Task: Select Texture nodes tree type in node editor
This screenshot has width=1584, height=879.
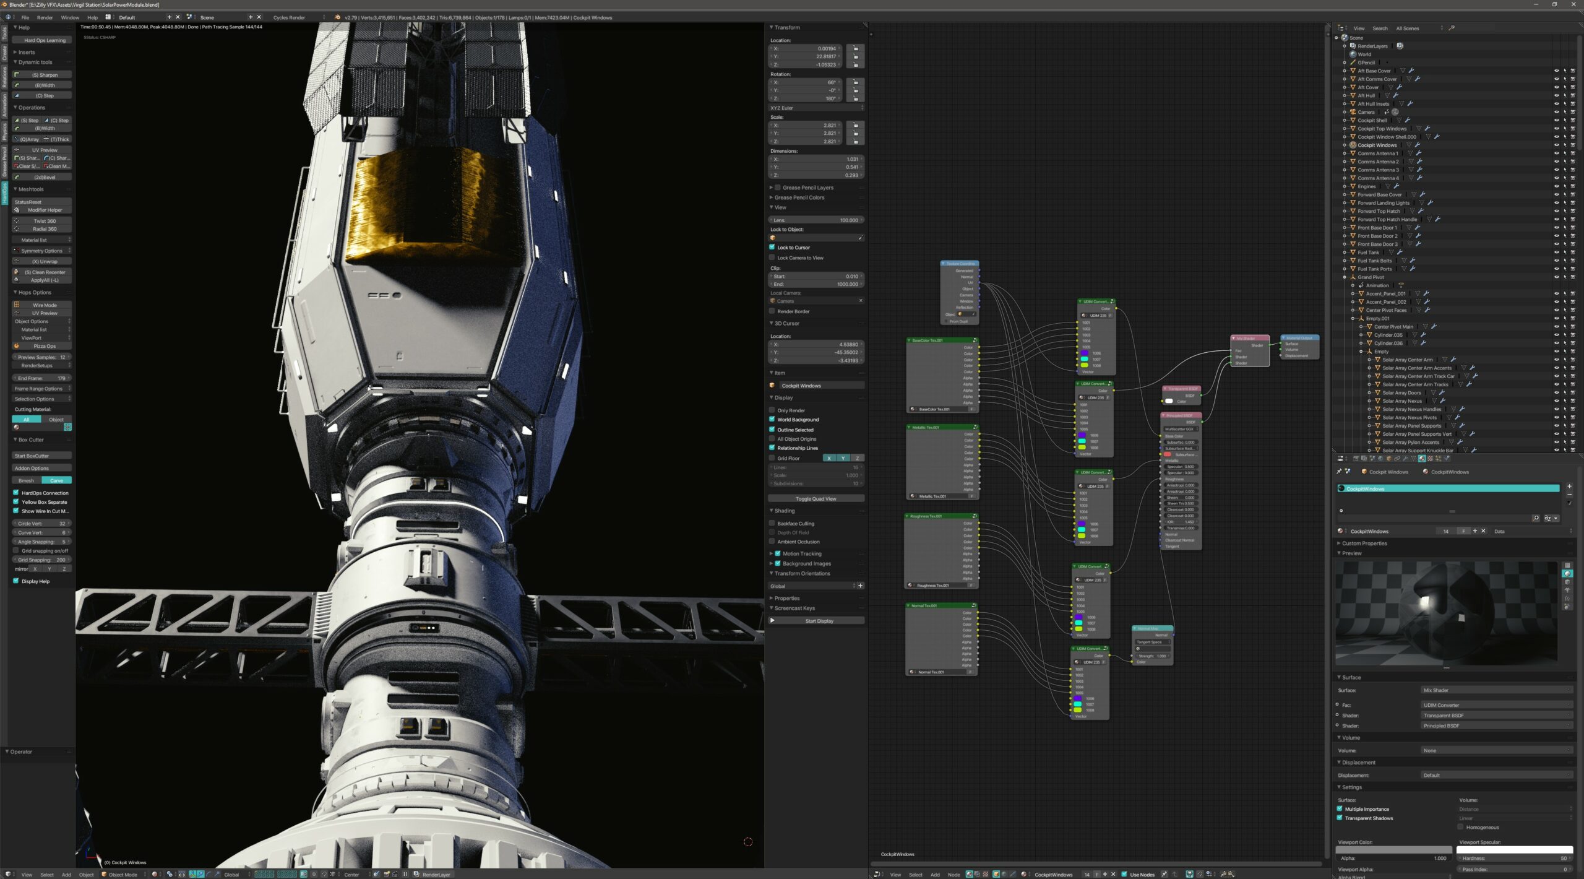Action: [x=986, y=875]
